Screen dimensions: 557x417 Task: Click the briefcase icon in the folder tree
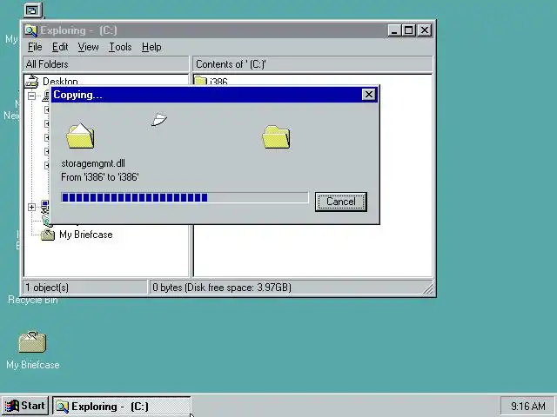click(48, 235)
